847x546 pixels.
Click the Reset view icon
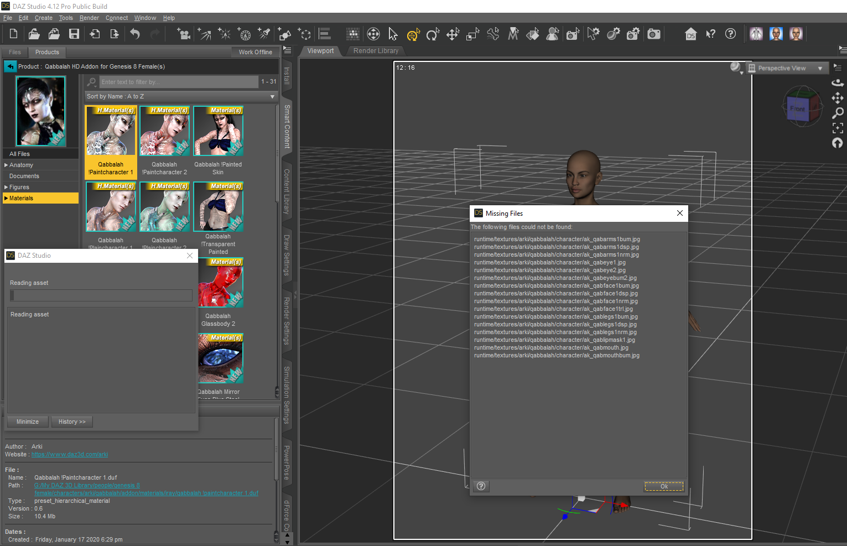point(838,143)
